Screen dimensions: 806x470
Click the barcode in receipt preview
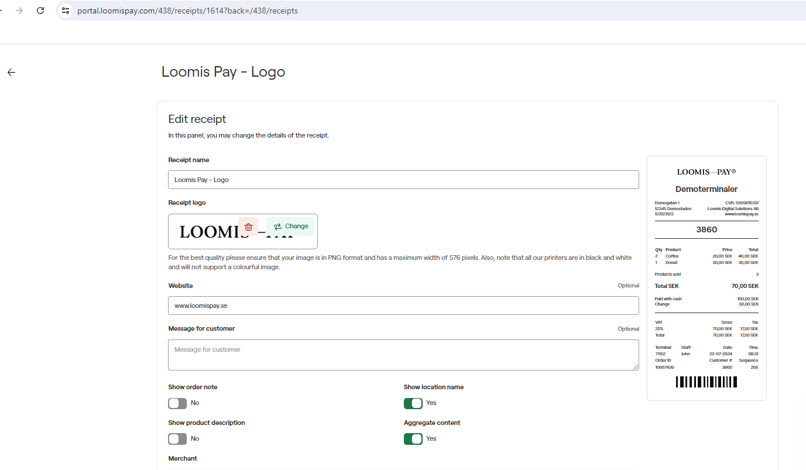click(x=706, y=382)
